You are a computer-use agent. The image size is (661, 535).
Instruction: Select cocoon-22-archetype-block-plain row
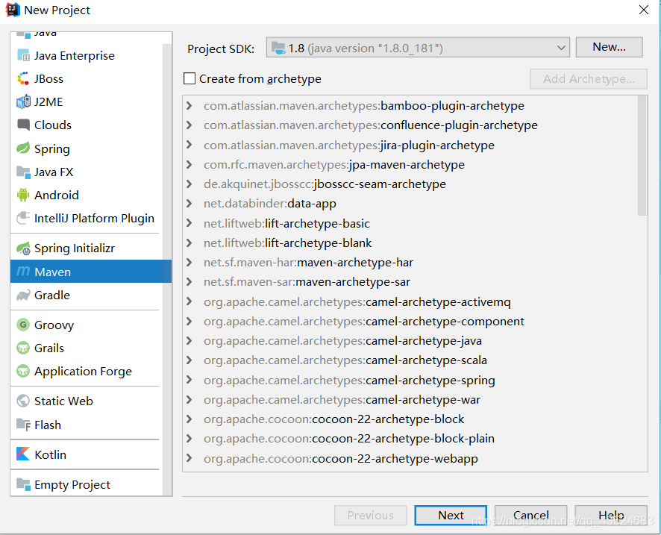[410, 439]
